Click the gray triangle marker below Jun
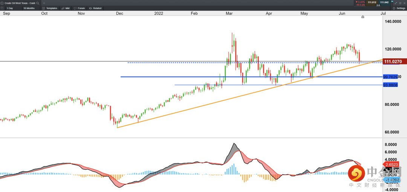This screenshot has width=407, height=192. pyautogui.click(x=363, y=17)
